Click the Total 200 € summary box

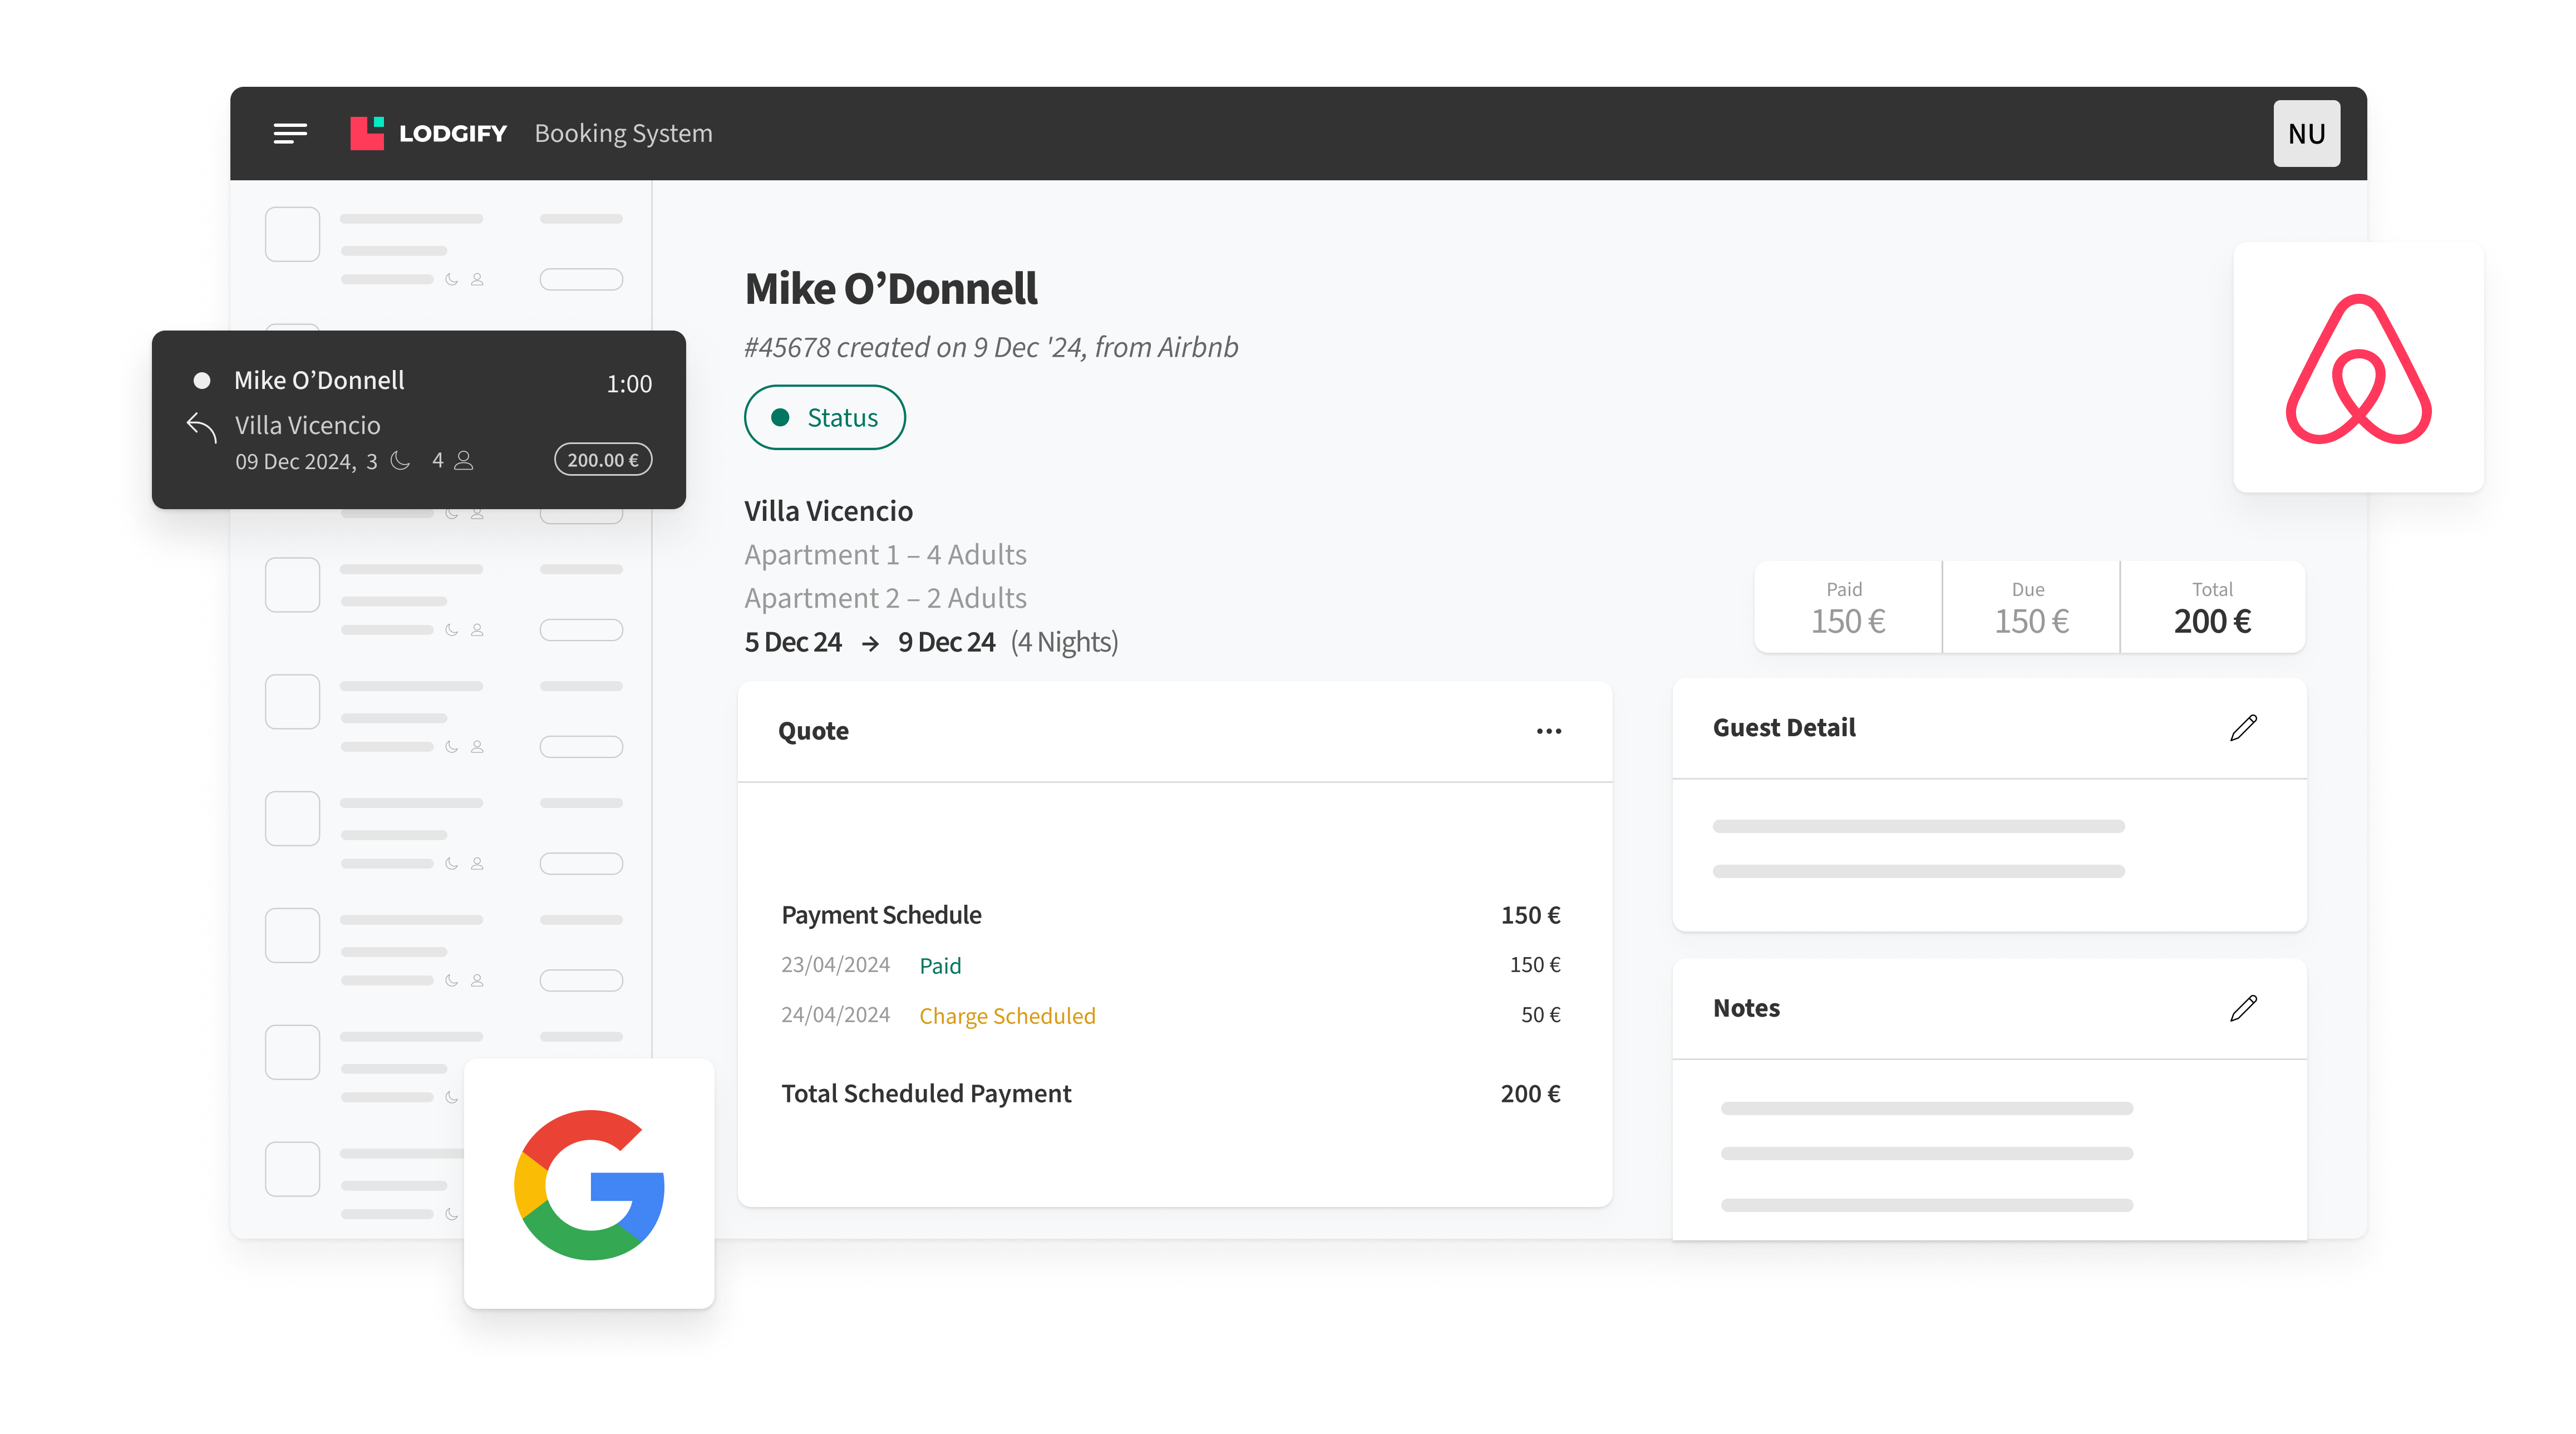[2212, 608]
